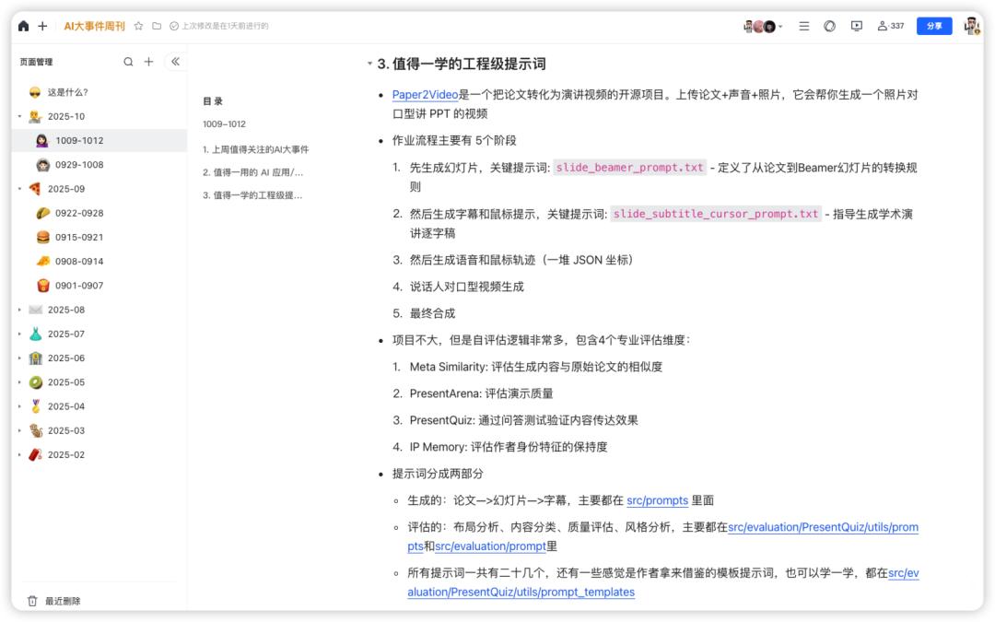The height and width of the screenshot is (622, 995).
Task: Open the Paper2Video link
Action: point(425,95)
